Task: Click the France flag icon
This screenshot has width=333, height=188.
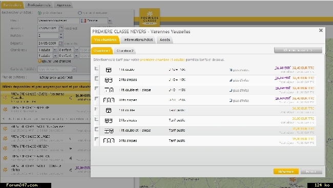Action: click(84, 20)
